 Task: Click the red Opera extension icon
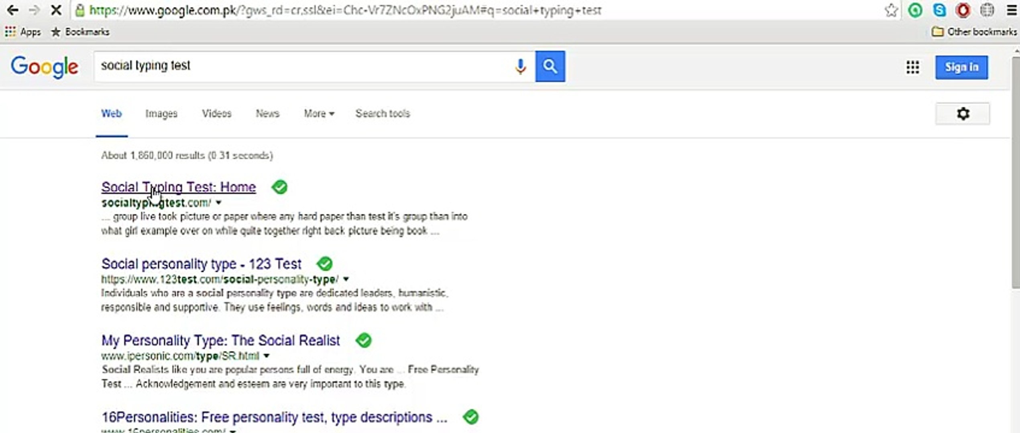963,10
